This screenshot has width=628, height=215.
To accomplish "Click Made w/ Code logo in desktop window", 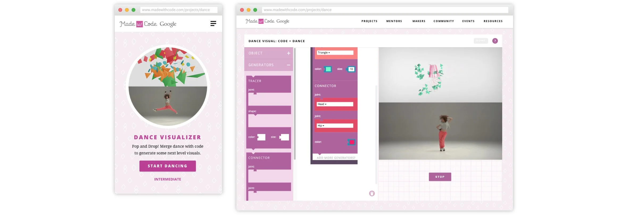I will 258,21.
